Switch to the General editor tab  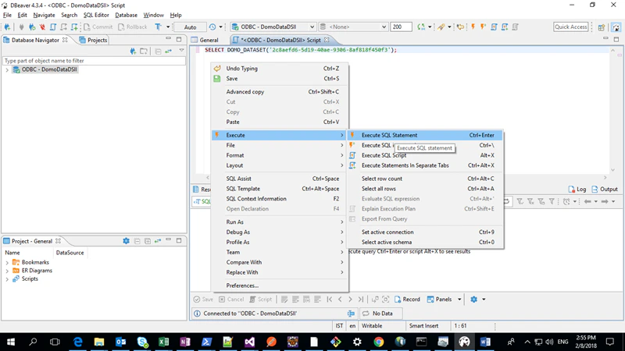[x=205, y=41]
